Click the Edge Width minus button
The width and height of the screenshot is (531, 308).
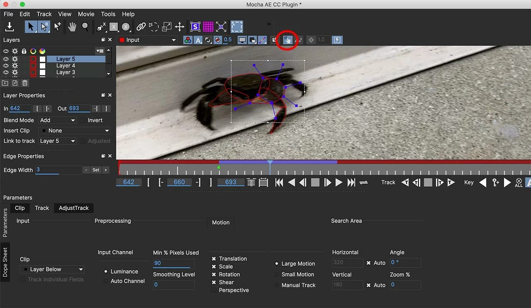pyautogui.click(x=86, y=170)
